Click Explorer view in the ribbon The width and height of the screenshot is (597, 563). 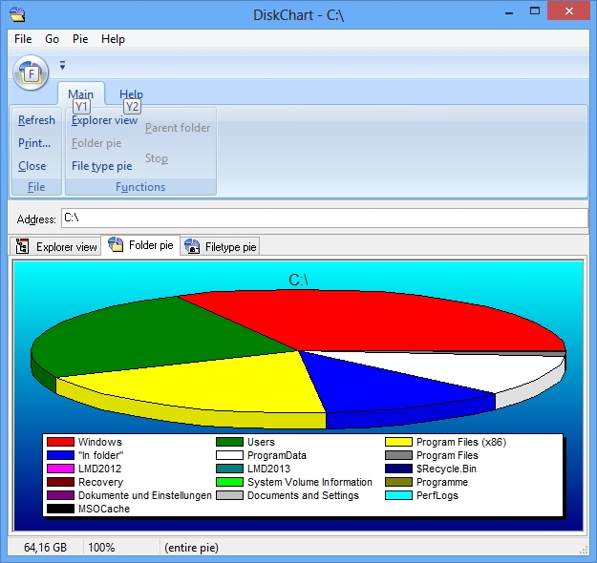point(105,120)
